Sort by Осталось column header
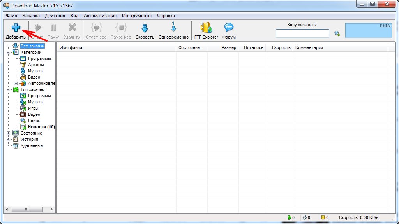The height and width of the screenshot is (224, 399). 252,47
